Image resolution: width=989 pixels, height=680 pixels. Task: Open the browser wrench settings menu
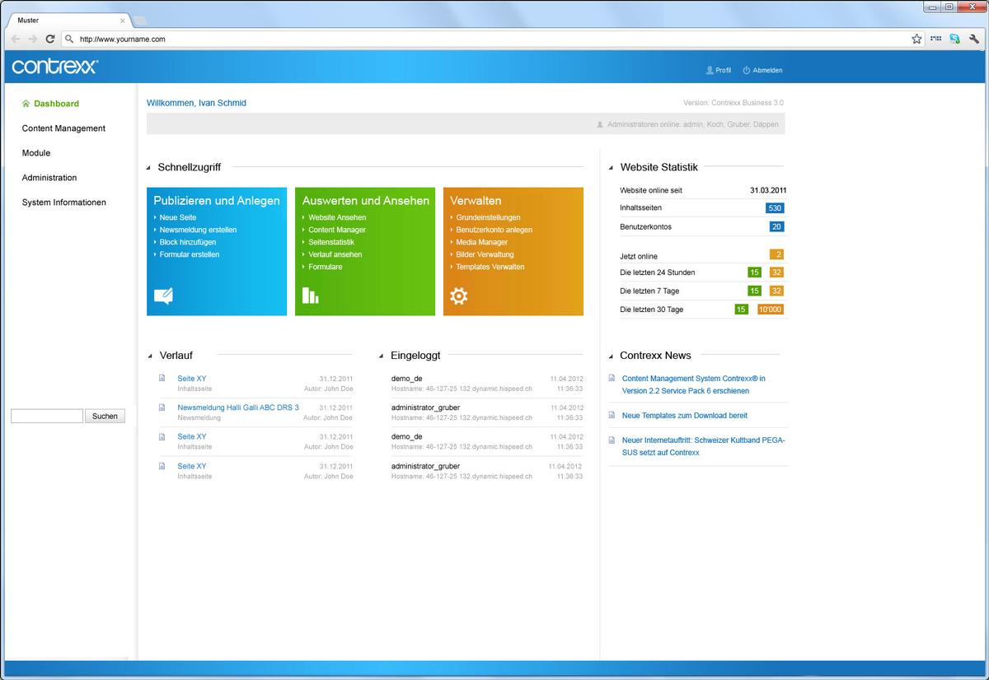pos(973,39)
